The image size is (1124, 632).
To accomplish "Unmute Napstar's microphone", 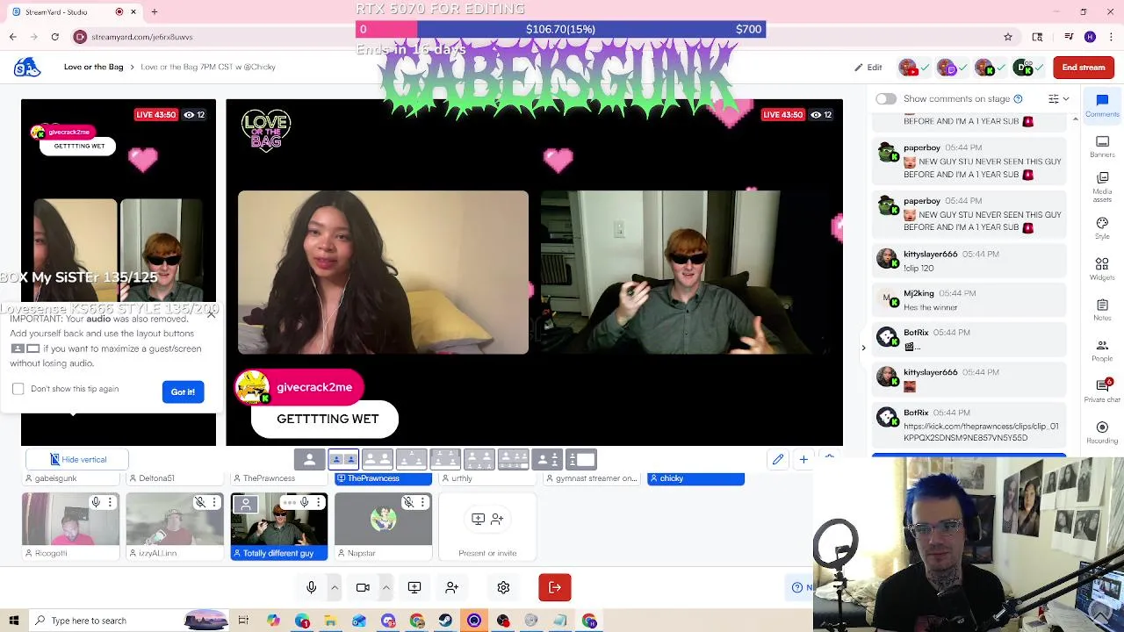I will tap(408, 502).
